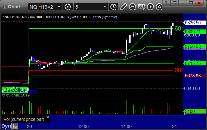Viewport: 207px width, 130px height.
Task: Click the green horizontal line label 68
Action: [x=179, y=28]
